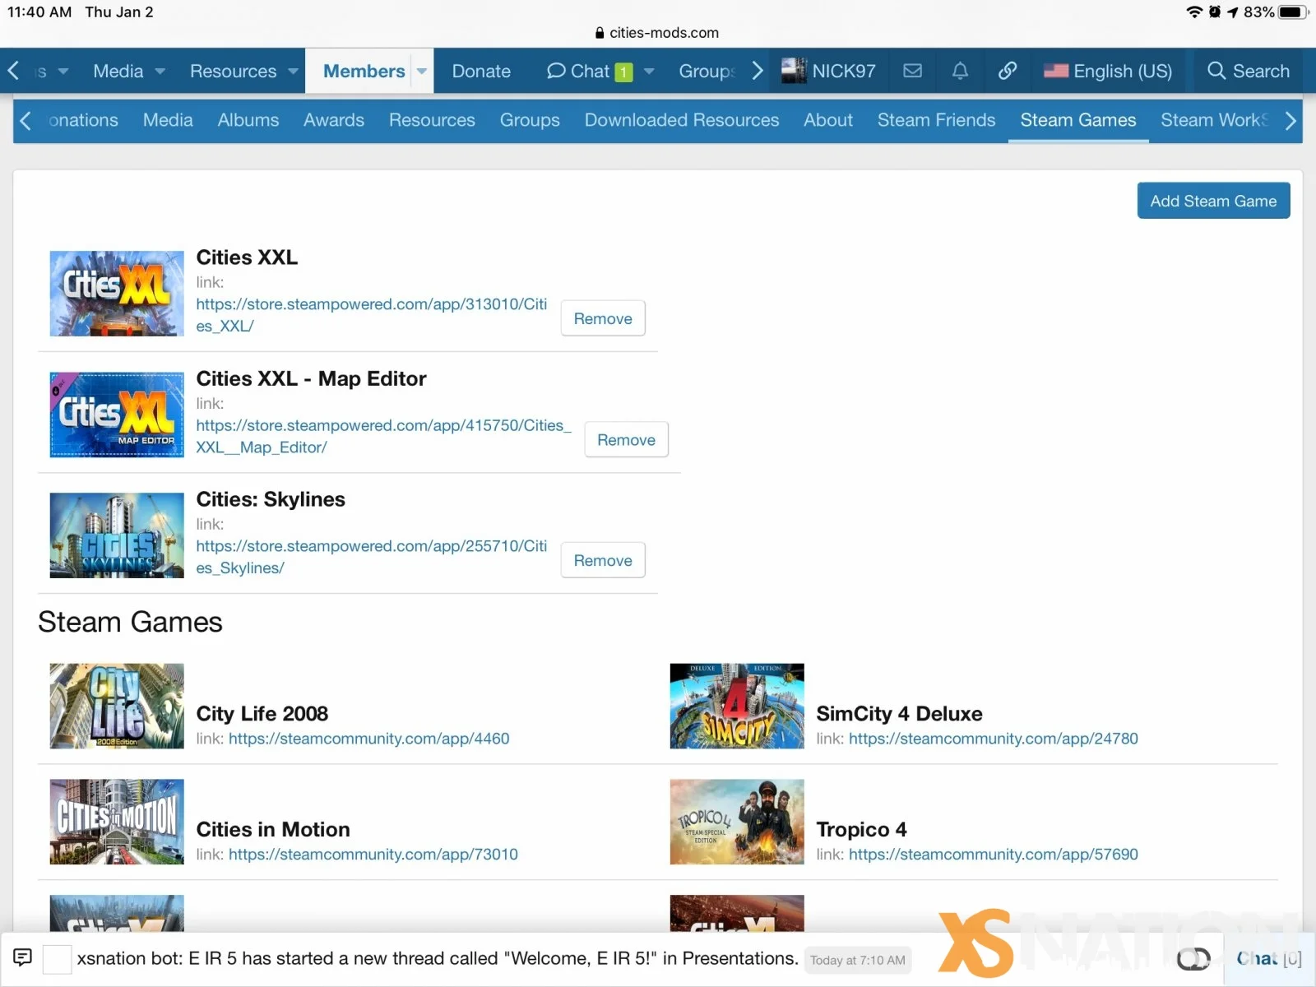Tap the 11:40 AM clock in status bar

point(39,12)
